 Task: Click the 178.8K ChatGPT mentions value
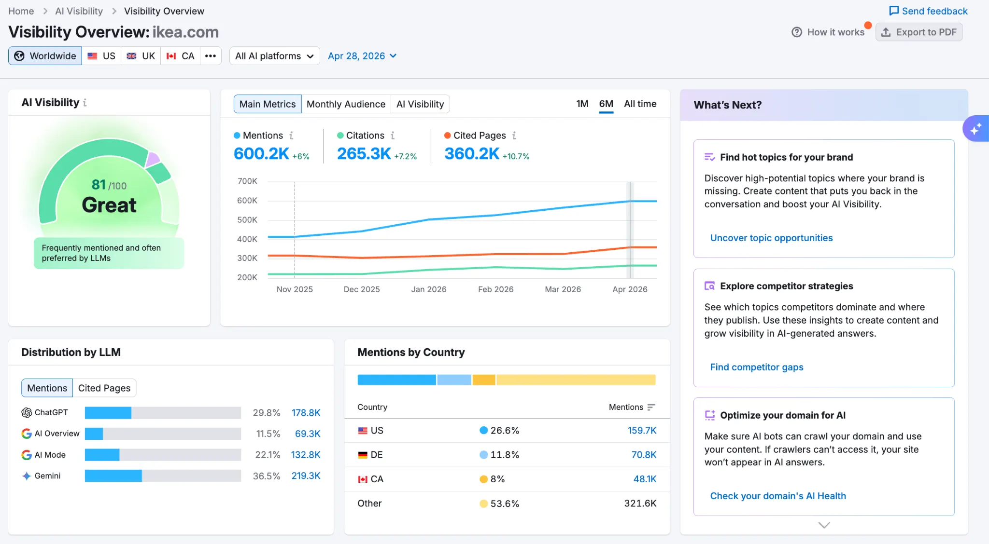[306, 413]
